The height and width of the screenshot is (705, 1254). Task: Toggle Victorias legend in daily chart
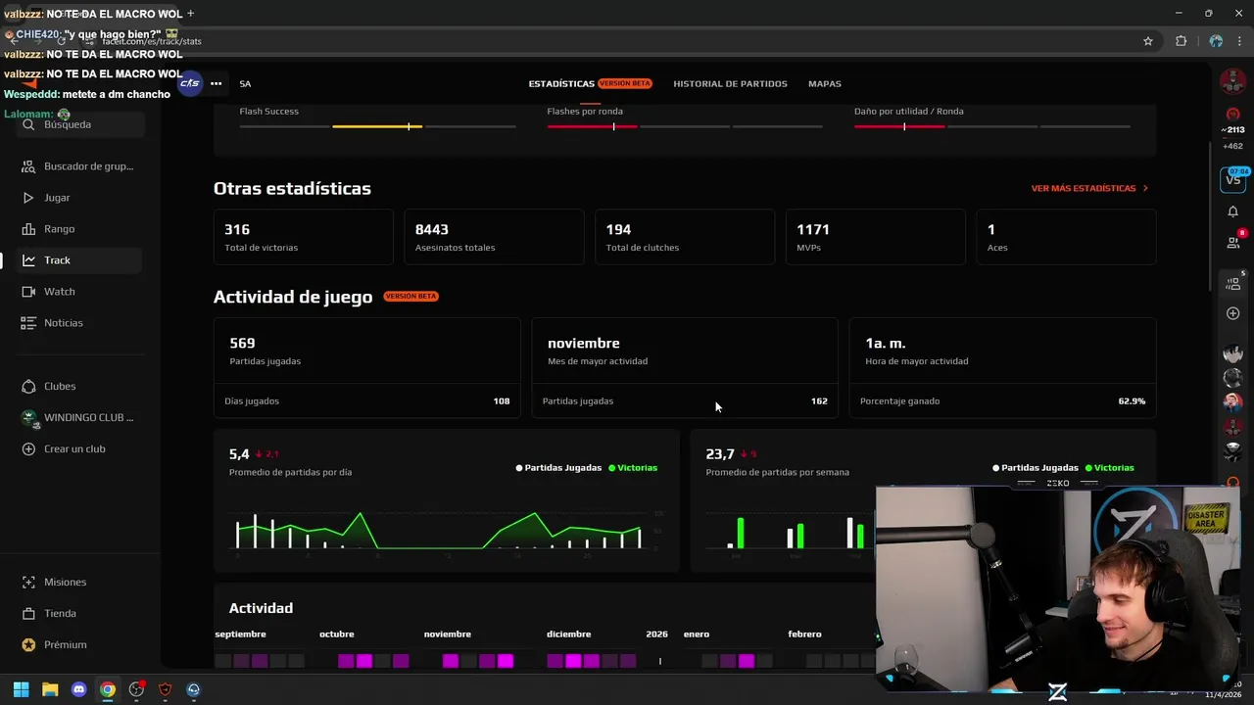pyautogui.click(x=633, y=468)
